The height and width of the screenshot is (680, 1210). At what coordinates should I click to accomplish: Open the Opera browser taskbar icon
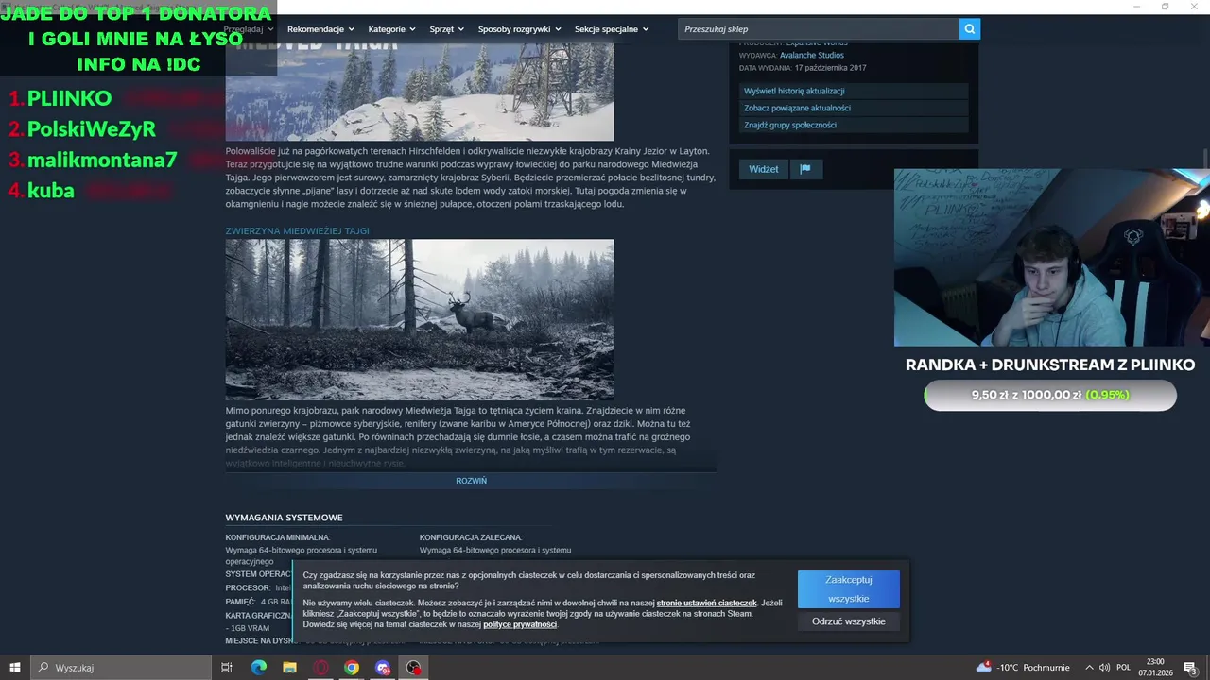point(320,668)
